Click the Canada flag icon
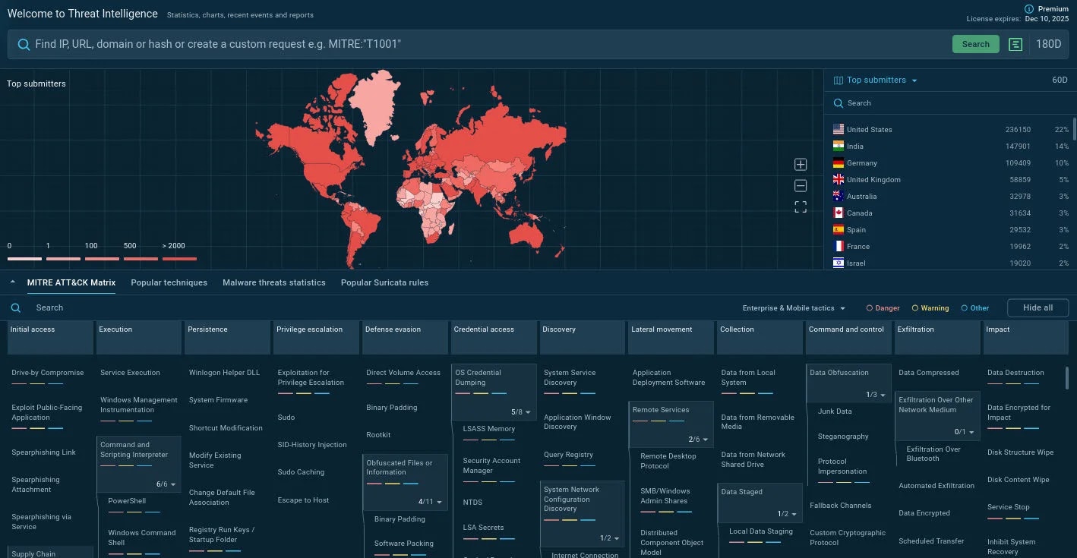The height and width of the screenshot is (558, 1077). coord(839,213)
